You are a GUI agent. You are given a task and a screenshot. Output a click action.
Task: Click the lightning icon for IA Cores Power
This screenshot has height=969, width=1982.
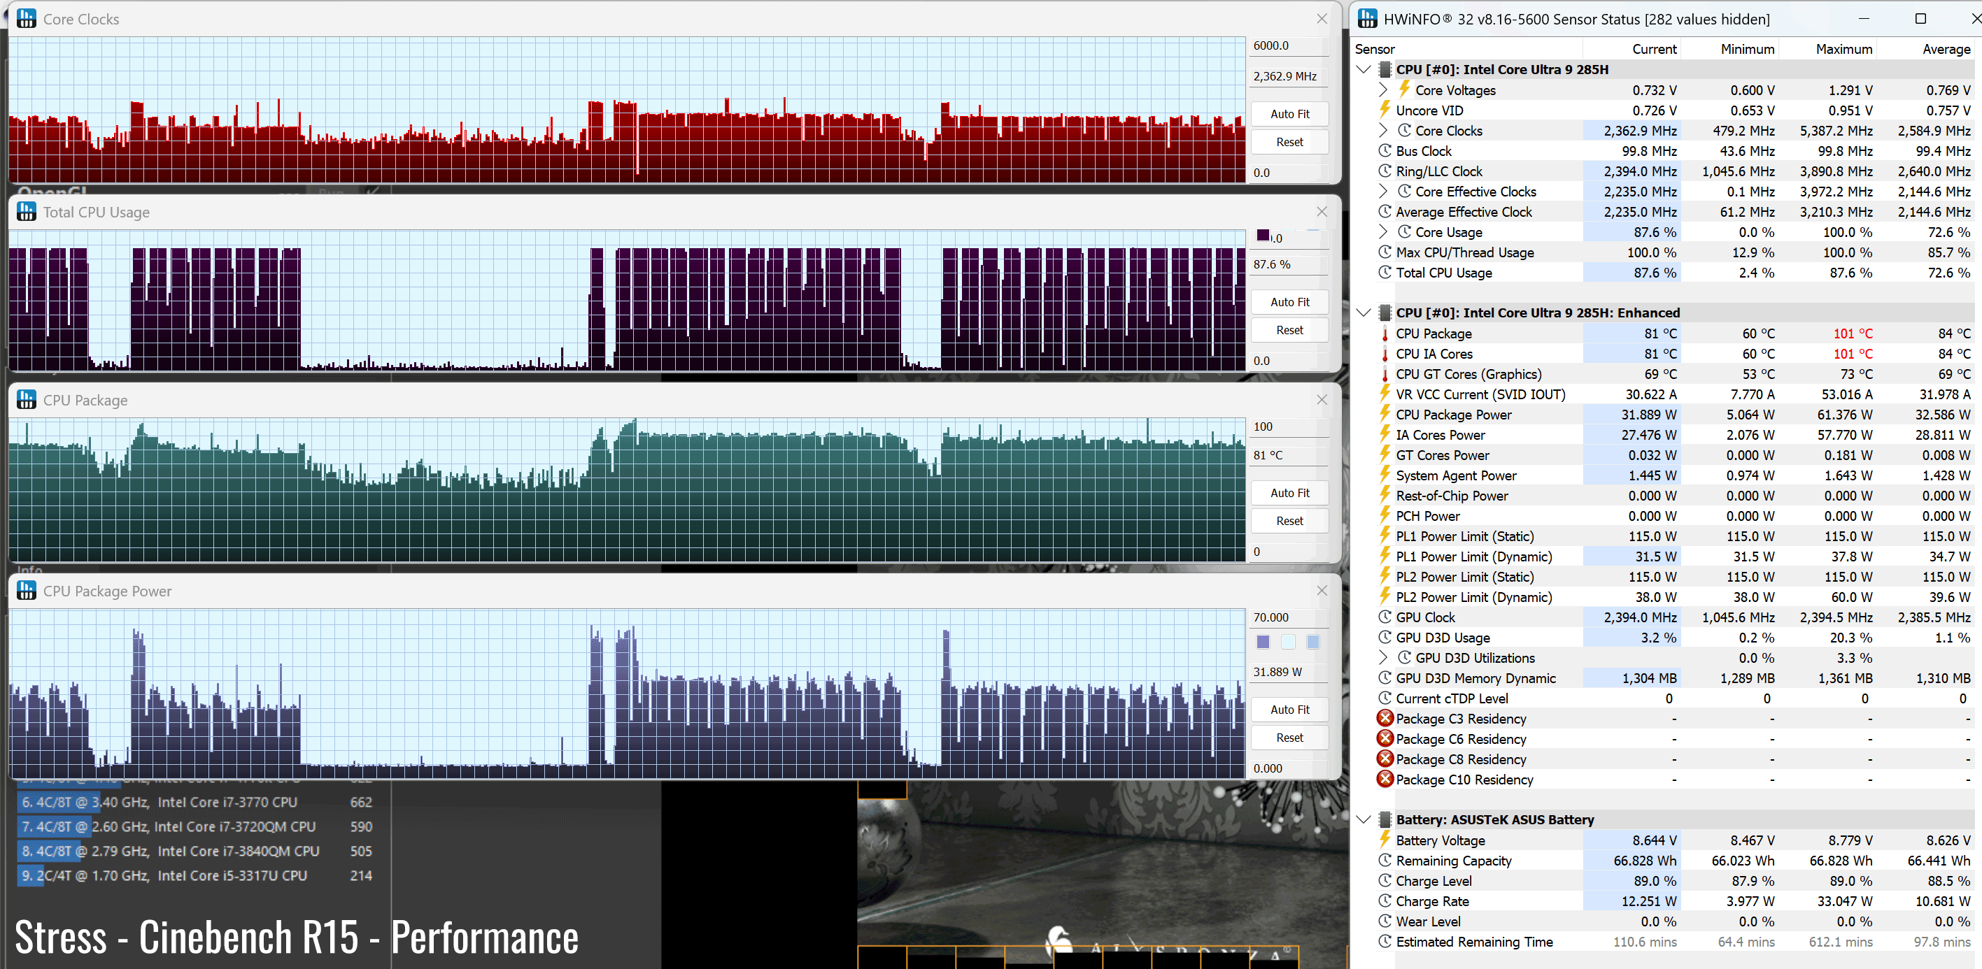pyautogui.click(x=1385, y=433)
